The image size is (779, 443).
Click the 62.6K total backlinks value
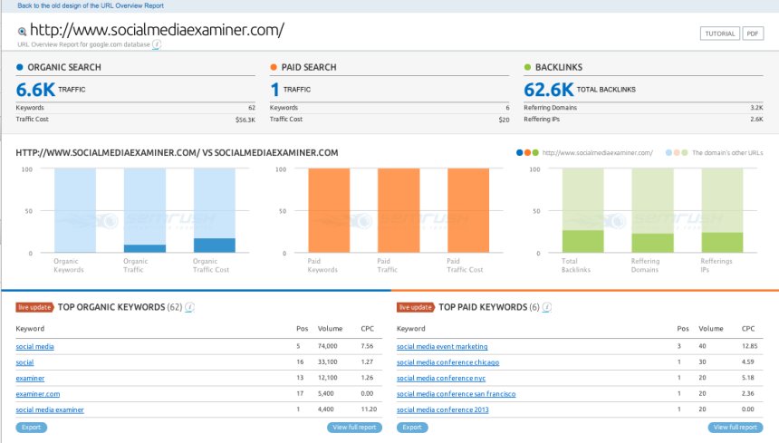click(549, 90)
